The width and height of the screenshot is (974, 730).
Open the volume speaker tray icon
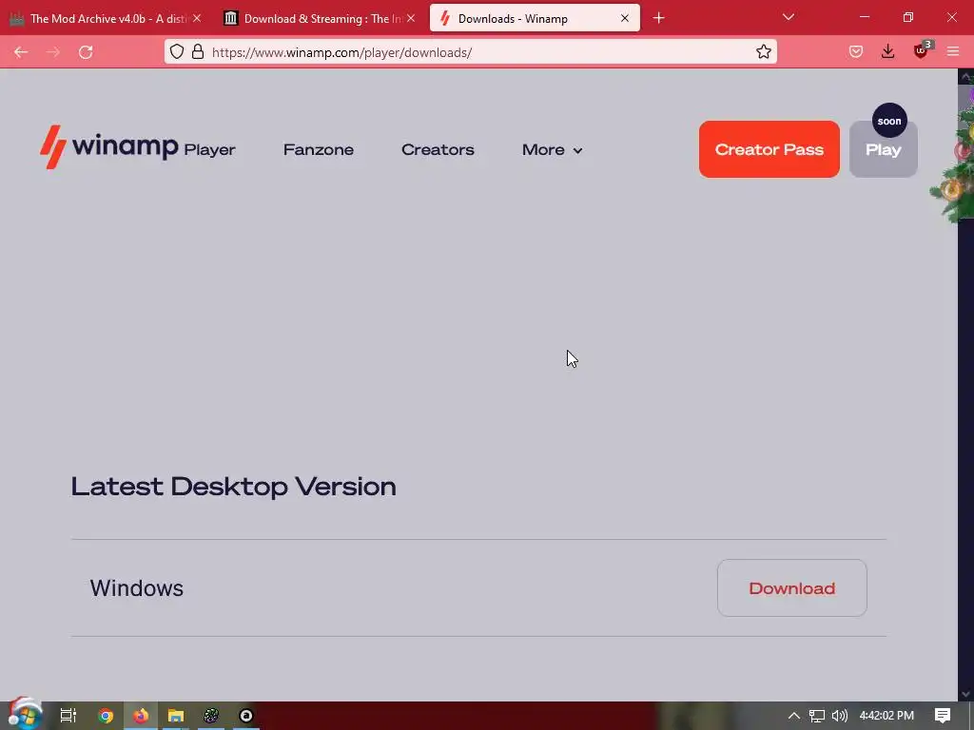[839, 716]
